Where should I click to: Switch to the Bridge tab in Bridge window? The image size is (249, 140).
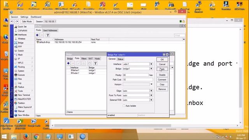coord(70,59)
